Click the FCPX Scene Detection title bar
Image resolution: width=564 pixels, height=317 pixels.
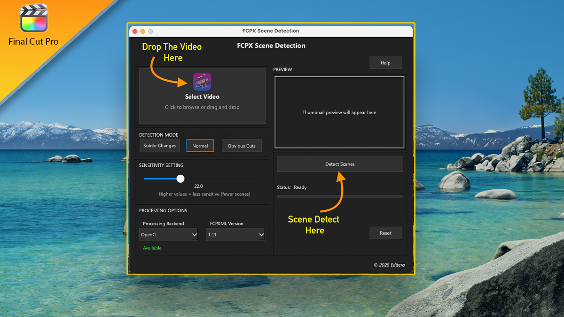pyautogui.click(x=271, y=31)
